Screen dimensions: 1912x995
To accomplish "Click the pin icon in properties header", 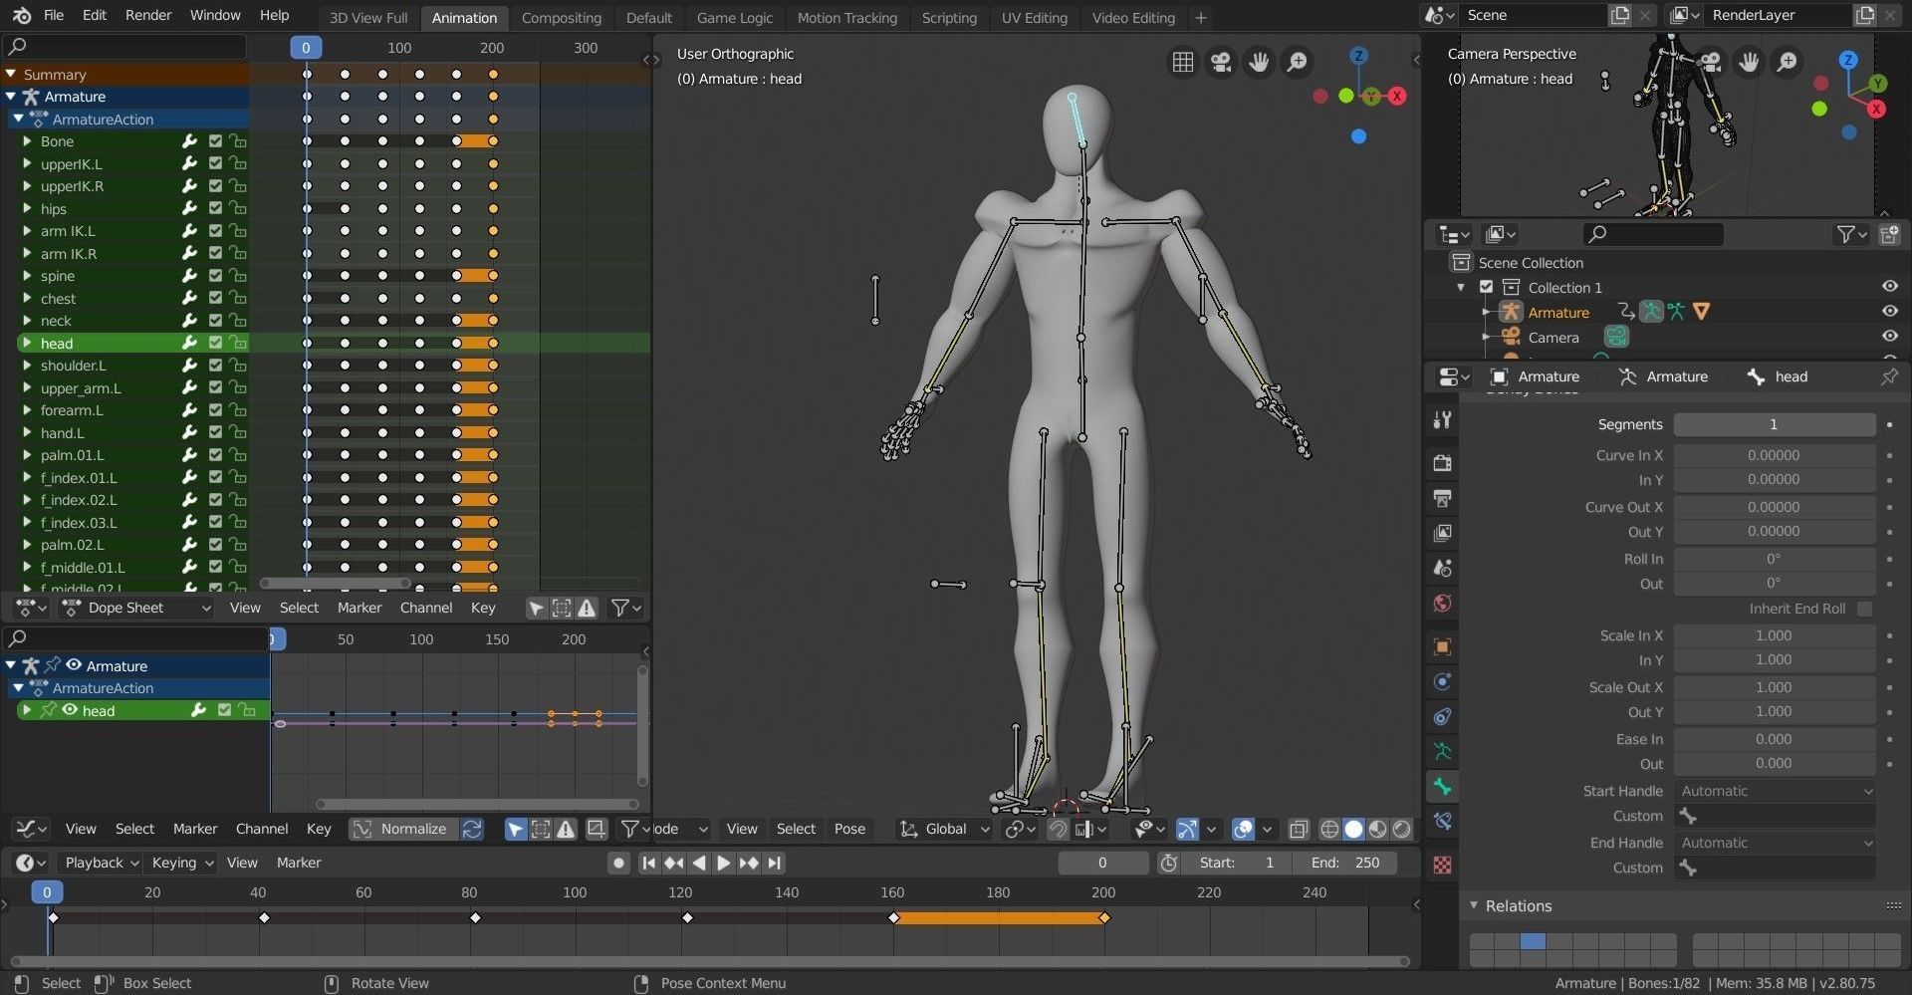I will tap(1889, 376).
